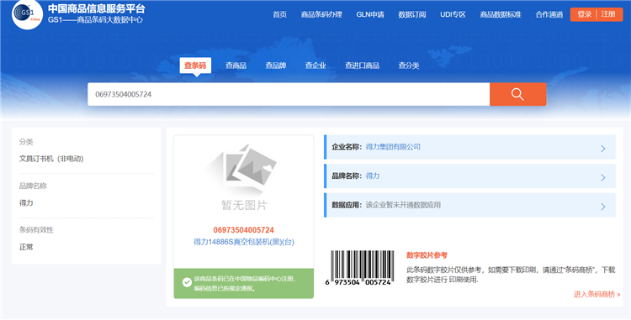
Task: Click the green registration notice banner
Action: coord(243,283)
